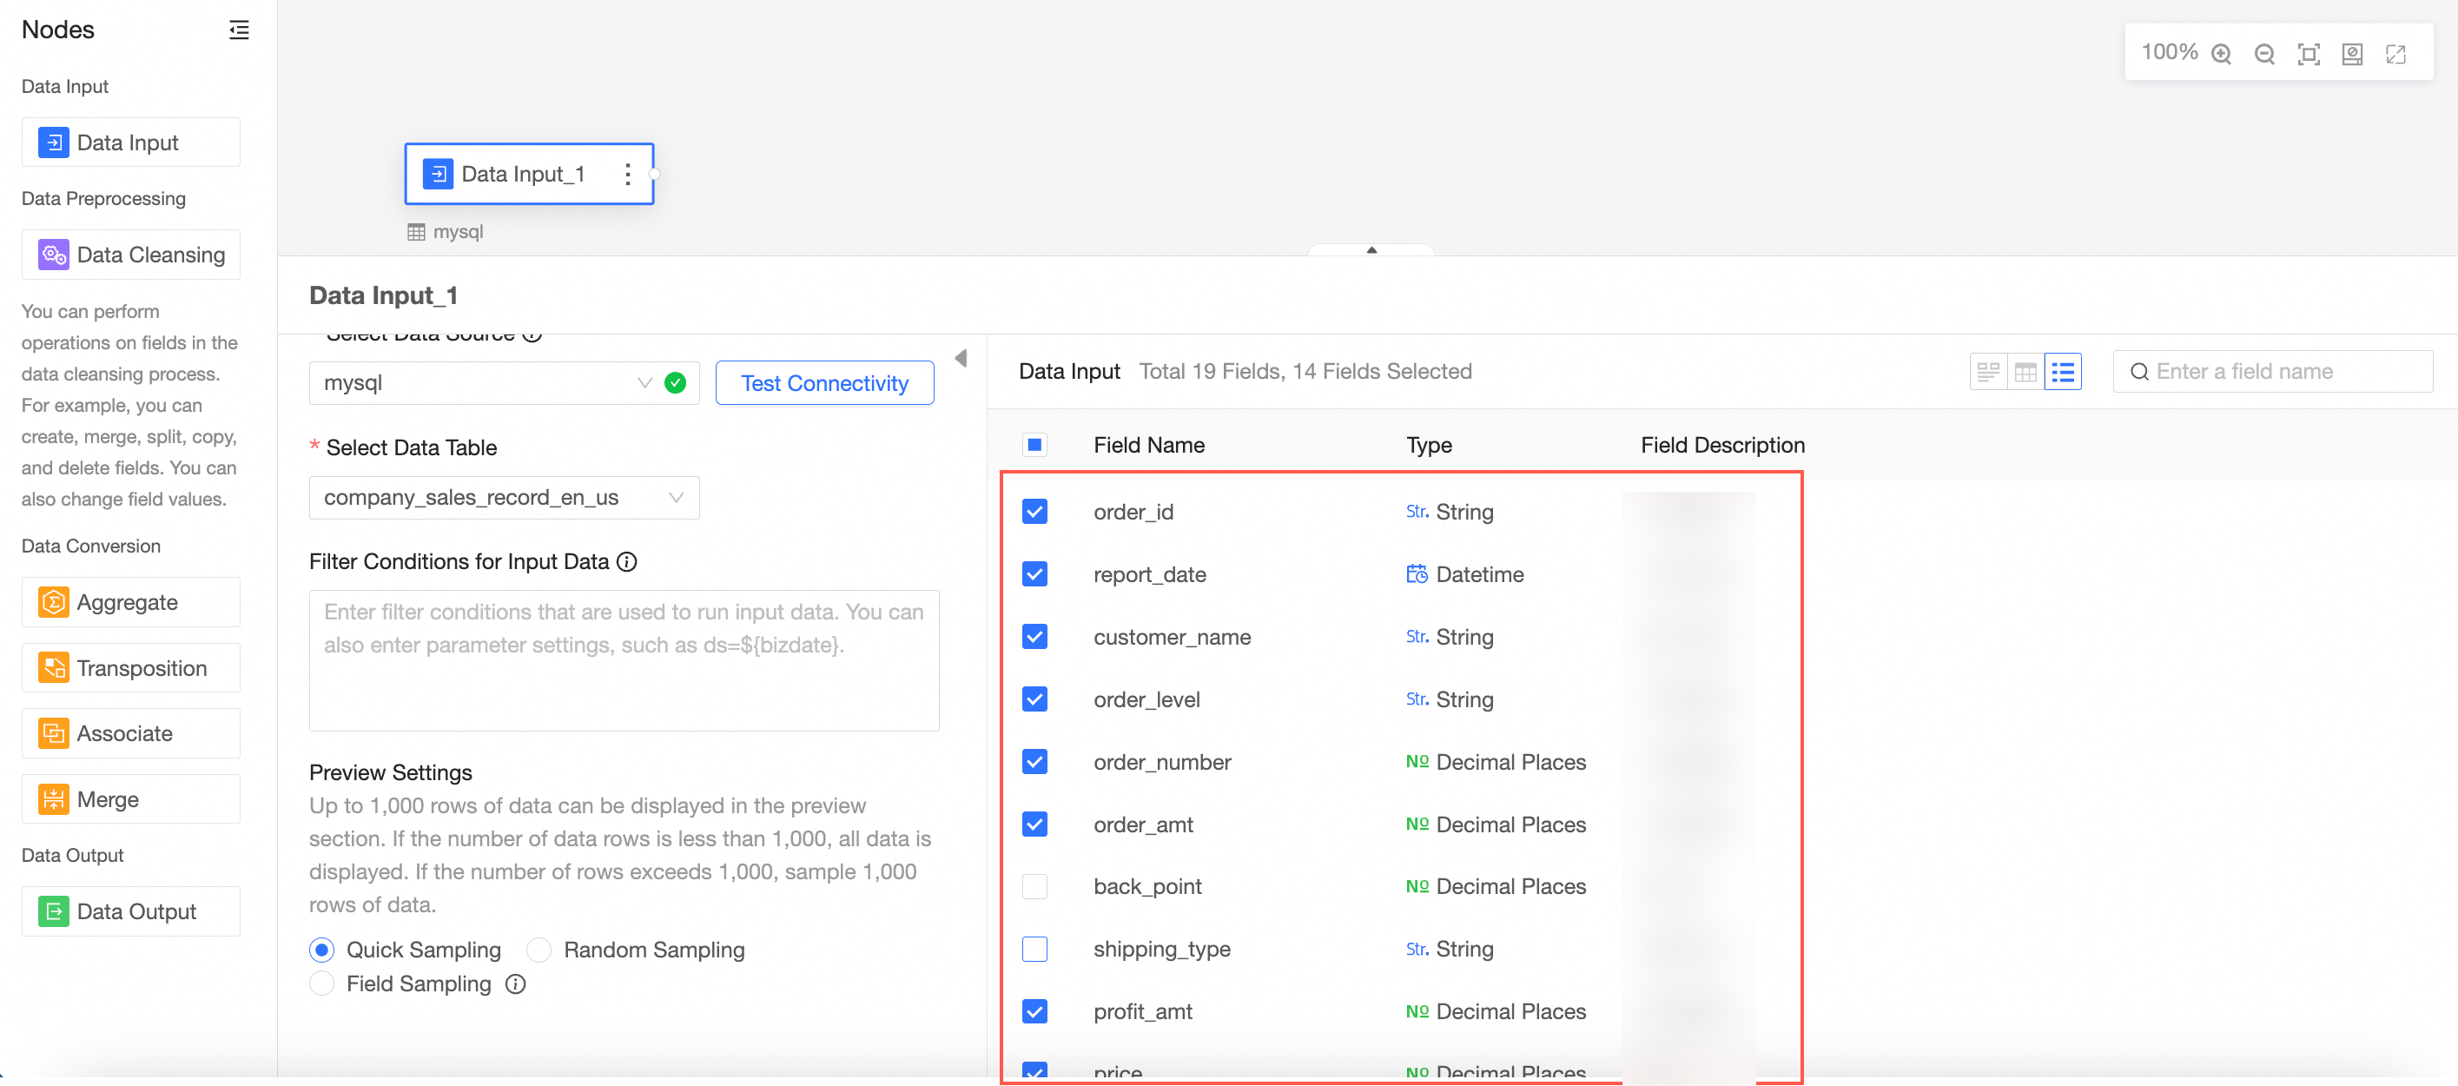Select the Random Sampling radio option
Screen dimensions: 2458x1086
[539, 950]
